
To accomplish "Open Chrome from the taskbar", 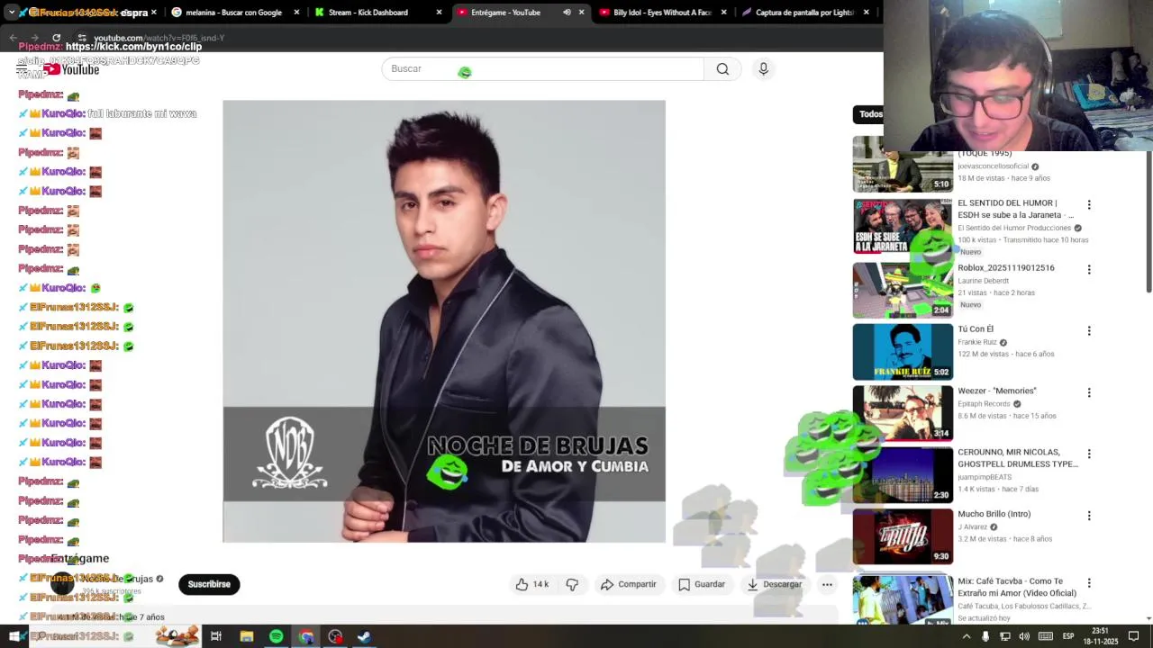I will (x=306, y=636).
